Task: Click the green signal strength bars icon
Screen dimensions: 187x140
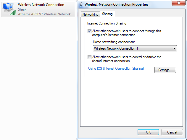Action: [13, 13]
